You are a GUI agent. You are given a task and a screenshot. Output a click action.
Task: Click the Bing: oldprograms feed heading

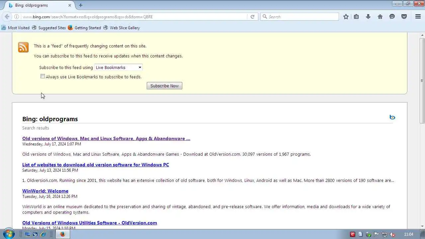pyautogui.click(x=50, y=119)
